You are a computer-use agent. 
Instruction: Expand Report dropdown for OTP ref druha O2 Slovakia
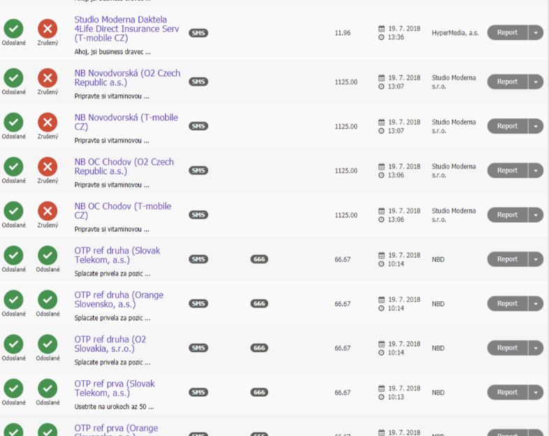click(x=536, y=348)
